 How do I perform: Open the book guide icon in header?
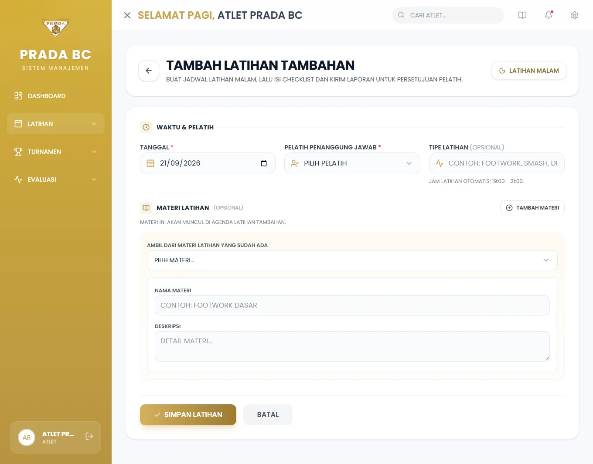tap(522, 15)
